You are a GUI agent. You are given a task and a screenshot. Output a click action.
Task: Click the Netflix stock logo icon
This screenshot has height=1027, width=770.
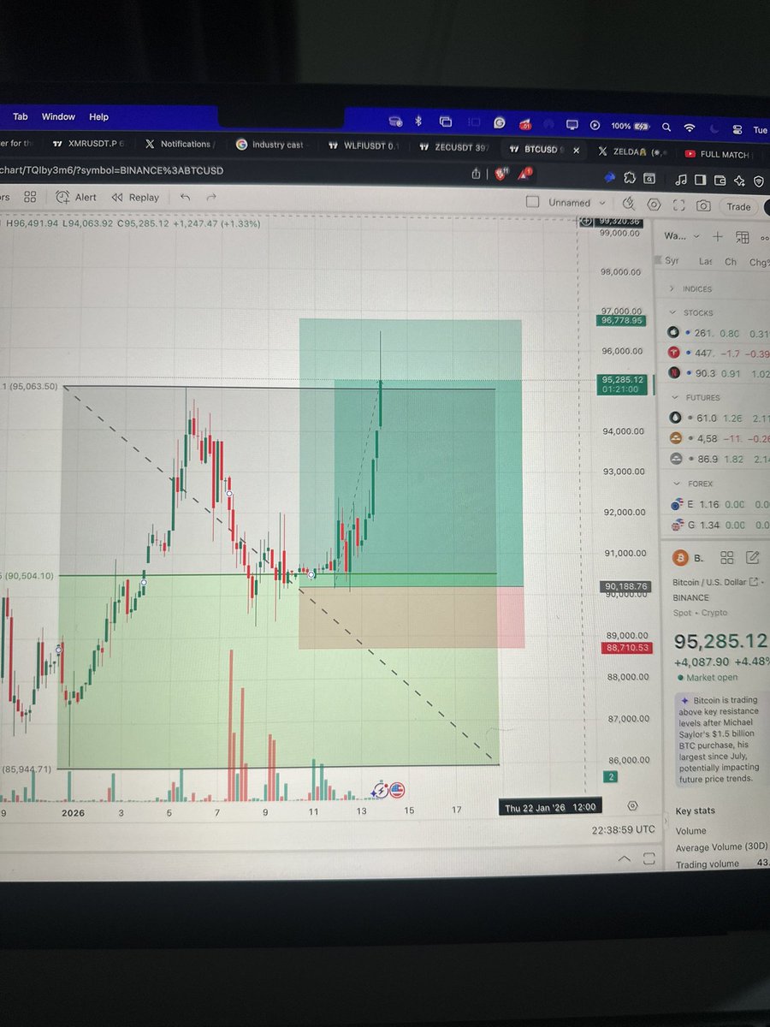(x=673, y=374)
